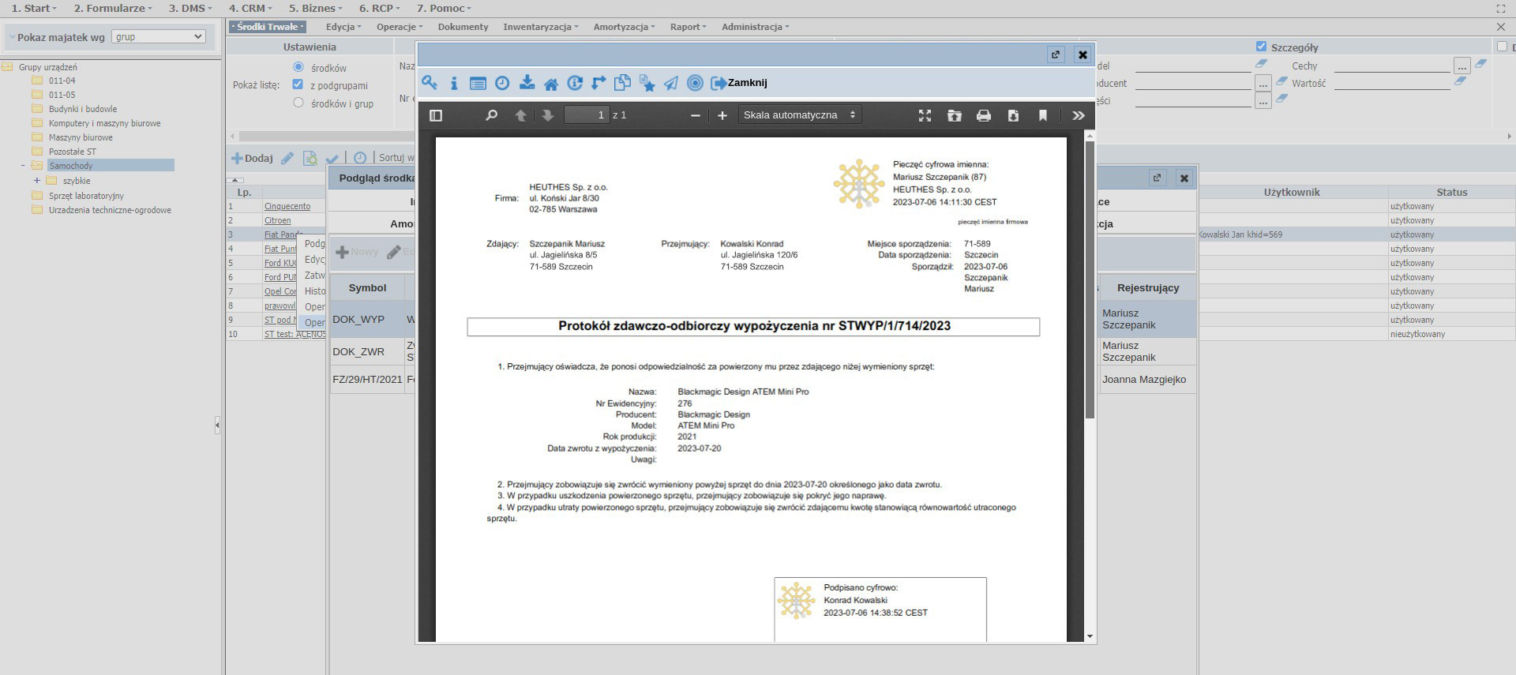Click the list form icon in document toolbar
The height and width of the screenshot is (675, 1516).
[x=478, y=83]
